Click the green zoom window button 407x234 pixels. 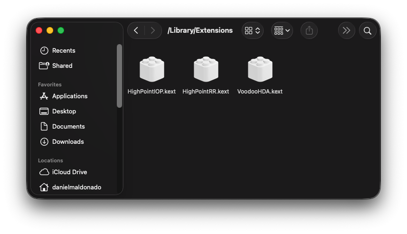point(61,30)
